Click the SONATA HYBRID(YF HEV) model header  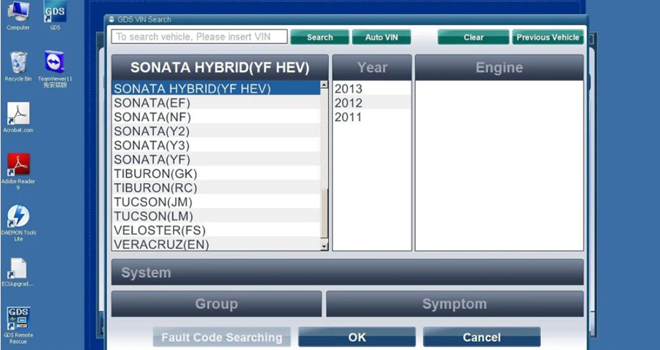[x=220, y=67]
